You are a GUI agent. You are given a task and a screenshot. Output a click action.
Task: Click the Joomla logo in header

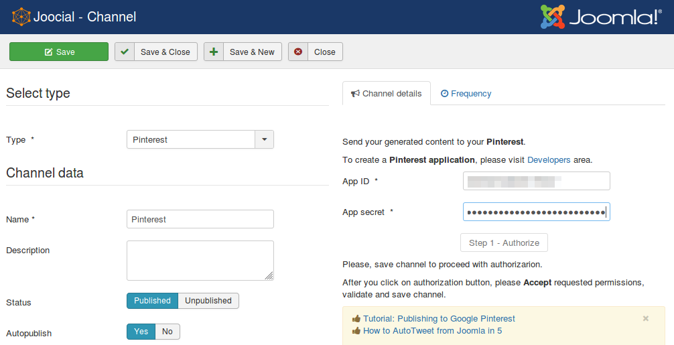pyautogui.click(x=601, y=17)
